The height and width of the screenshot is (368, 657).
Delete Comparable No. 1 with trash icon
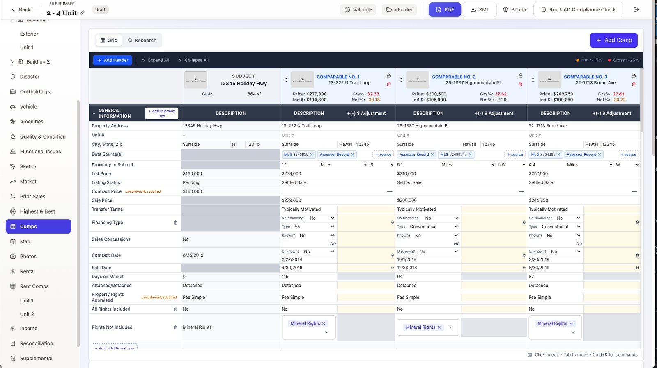point(388,84)
